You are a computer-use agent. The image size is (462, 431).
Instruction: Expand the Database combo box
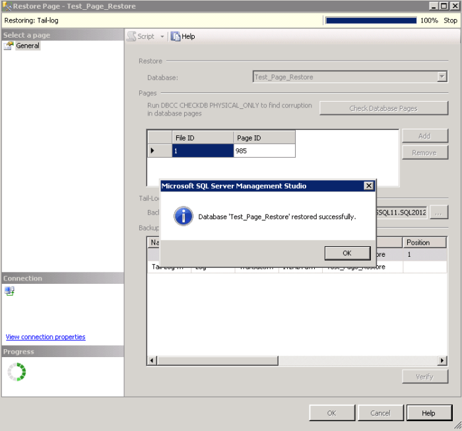point(442,77)
